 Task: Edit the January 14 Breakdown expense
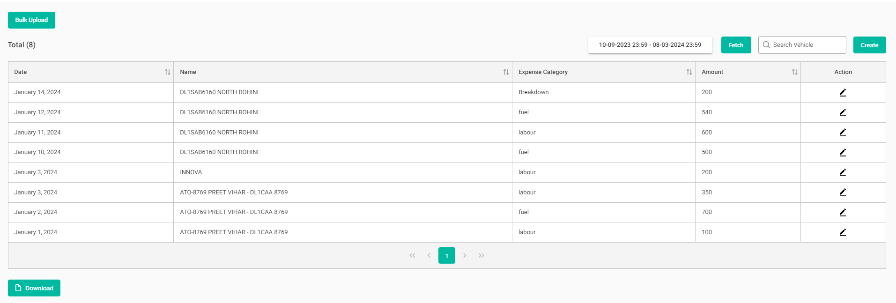click(x=843, y=93)
